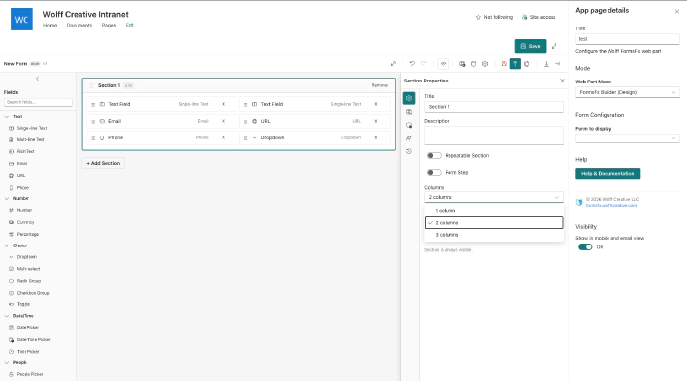
Task: Collapse the Text field category
Action: (7, 117)
